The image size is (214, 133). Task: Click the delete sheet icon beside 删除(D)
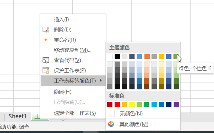tap(46, 29)
